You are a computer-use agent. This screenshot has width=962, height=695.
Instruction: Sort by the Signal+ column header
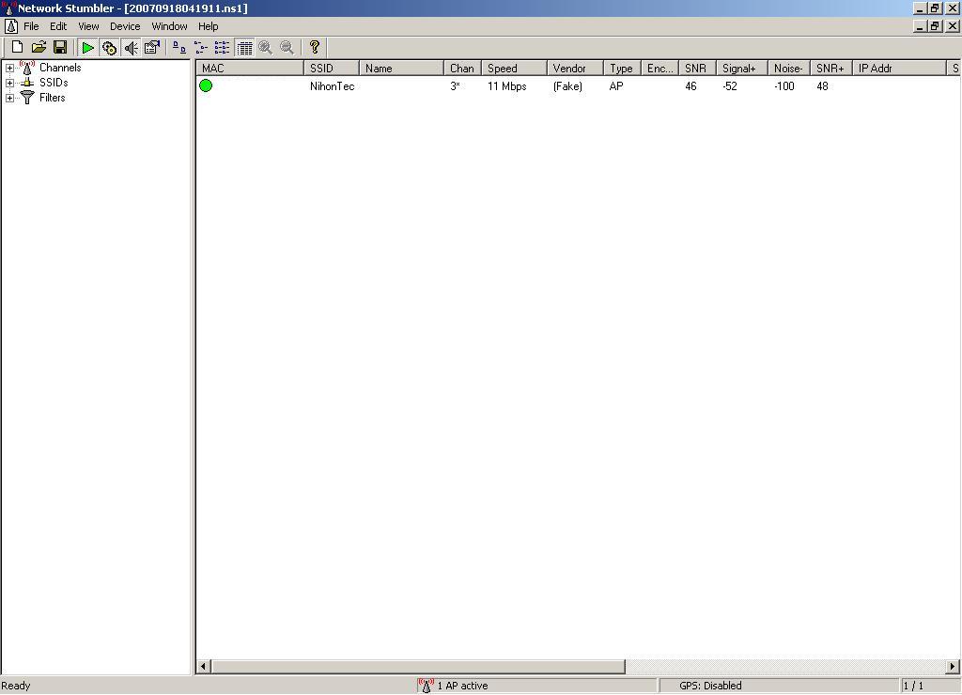[x=742, y=68]
